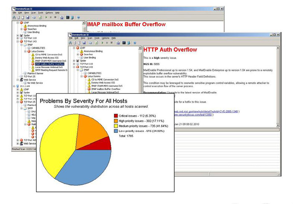Screen dimensions: 293x204
Task: Select Plaintext Banner in back window tree
Action: click(35, 73)
